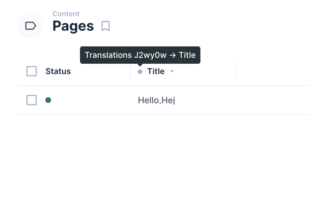Click the Pages heading text

click(73, 26)
